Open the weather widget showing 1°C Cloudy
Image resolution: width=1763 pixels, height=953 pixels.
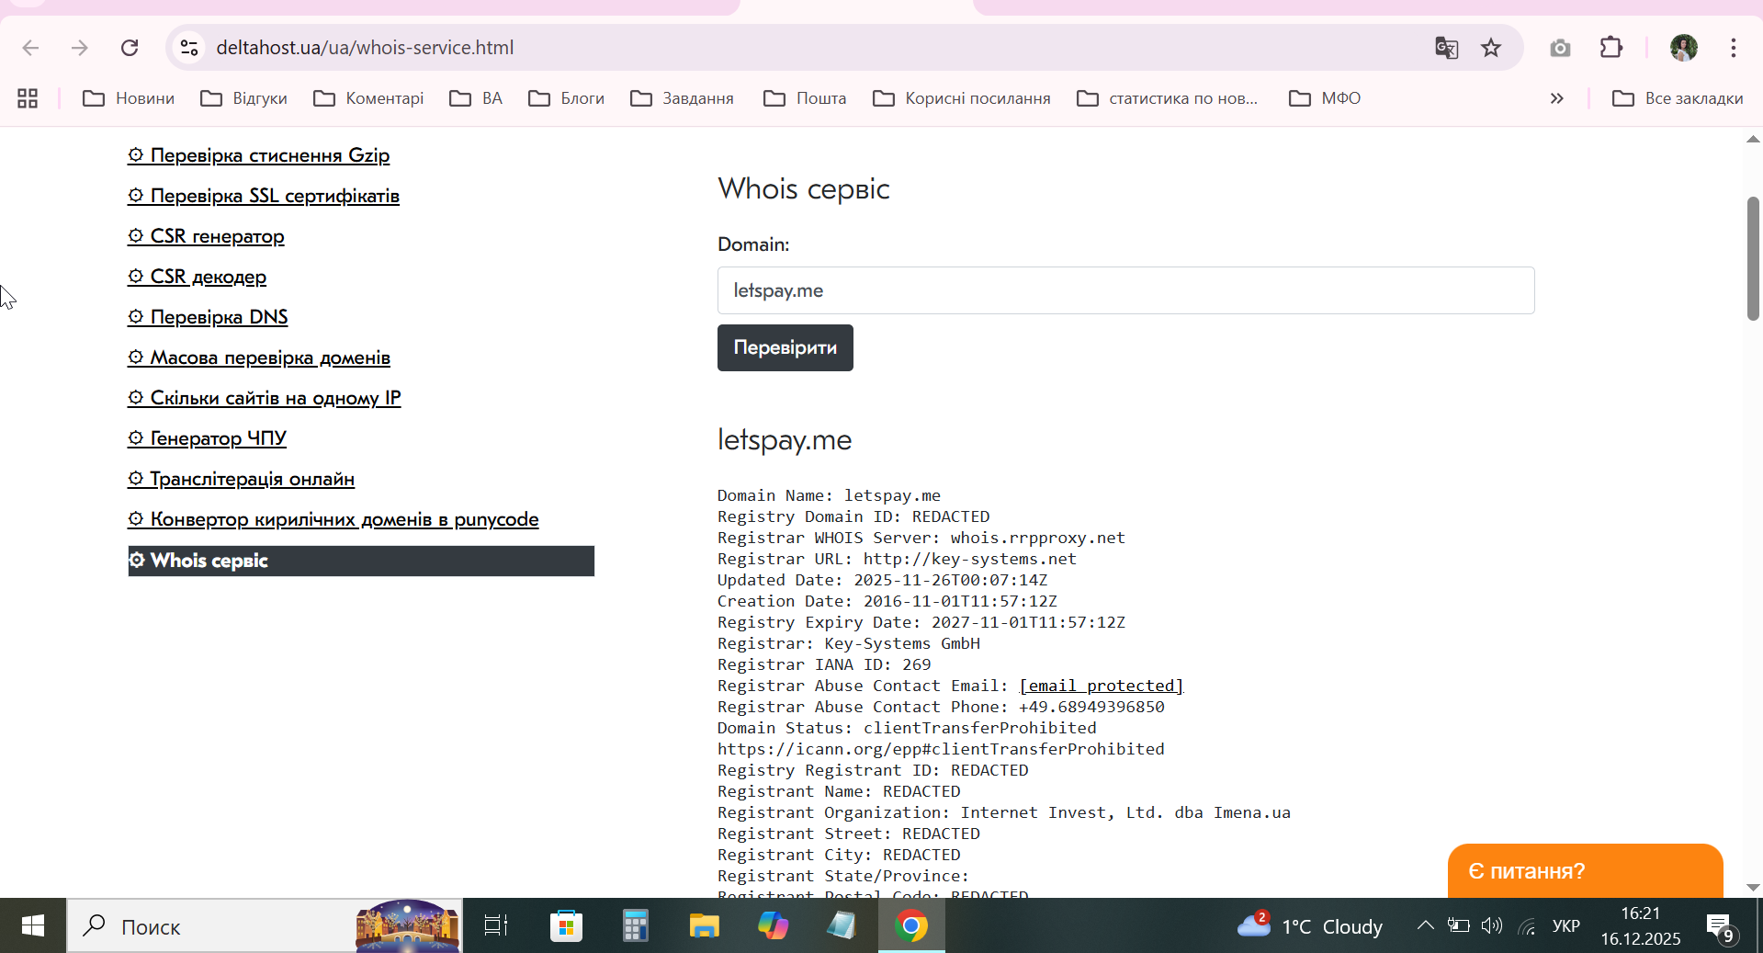[1309, 925]
